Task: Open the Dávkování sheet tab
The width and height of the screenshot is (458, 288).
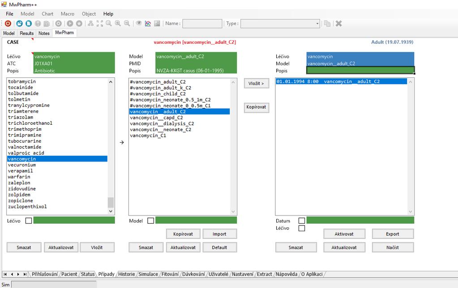Action: 193,274
